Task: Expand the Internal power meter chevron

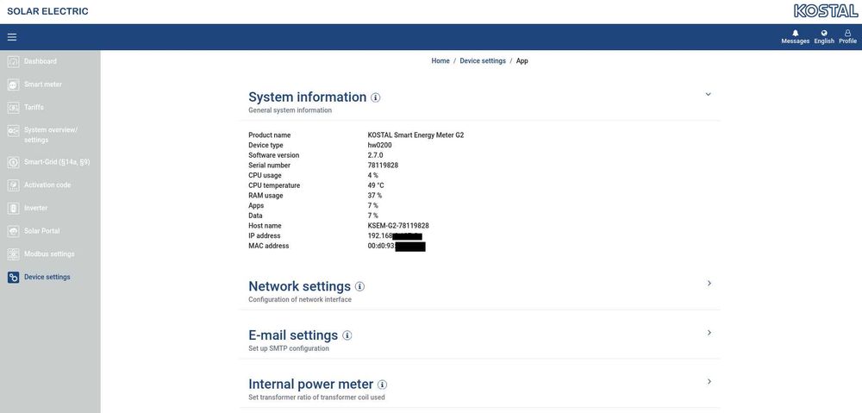Action: 709,381
